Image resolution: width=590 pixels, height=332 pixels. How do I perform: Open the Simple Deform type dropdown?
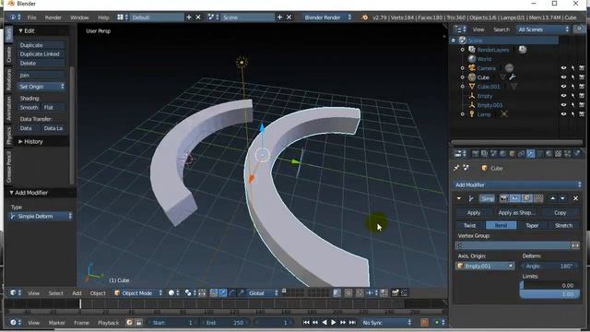point(41,217)
